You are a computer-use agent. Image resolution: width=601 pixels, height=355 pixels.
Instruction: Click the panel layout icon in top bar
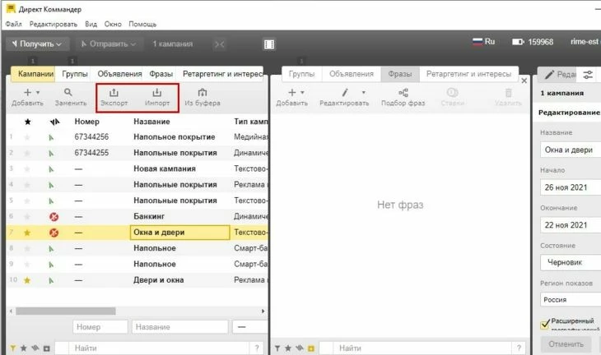point(269,44)
